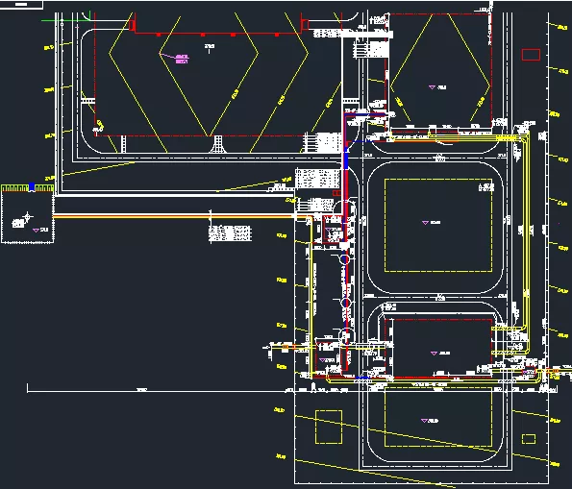Select the pink leader annotation in large building
The image size is (572, 489).
(x=174, y=58)
